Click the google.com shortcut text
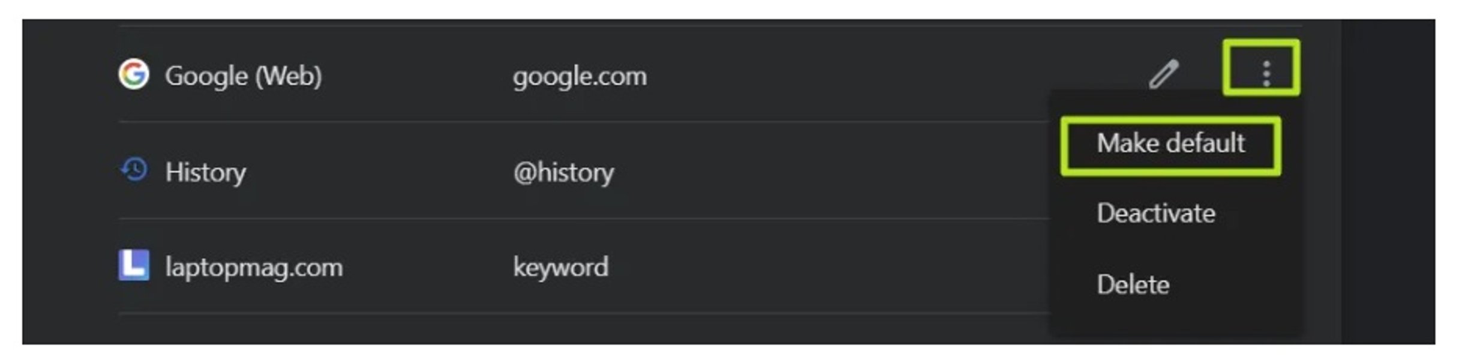The height and width of the screenshot is (360, 1465). (580, 76)
